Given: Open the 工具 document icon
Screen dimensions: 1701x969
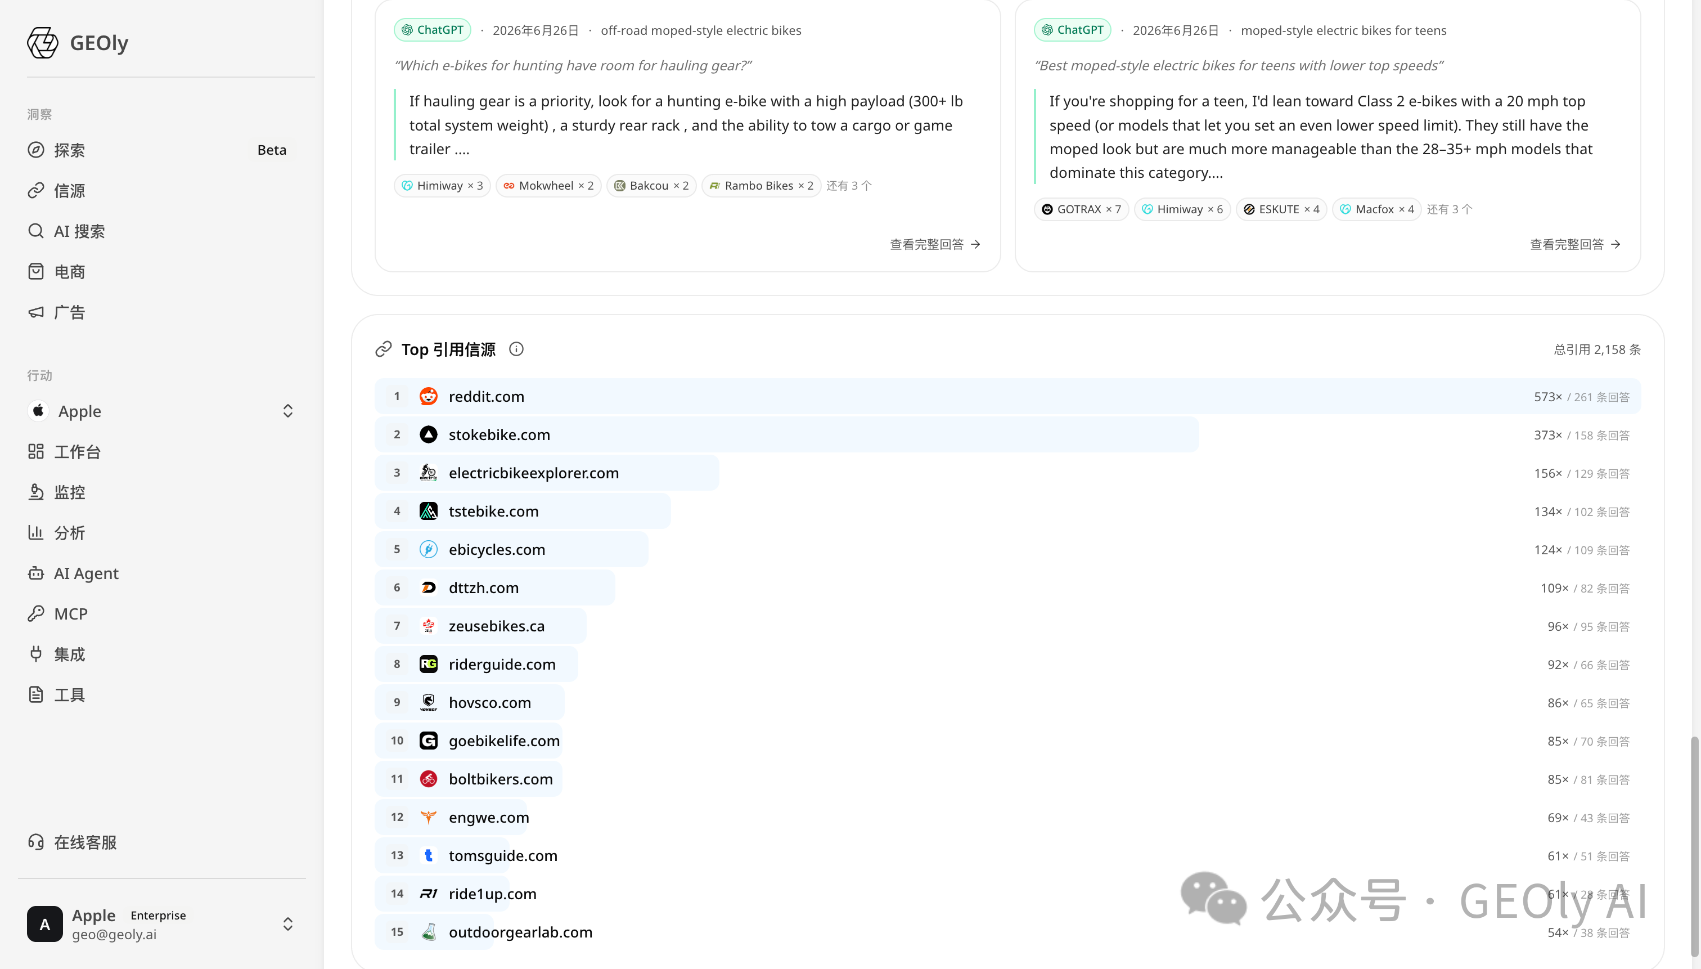Looking at the screenshot, I should [36, 695].
